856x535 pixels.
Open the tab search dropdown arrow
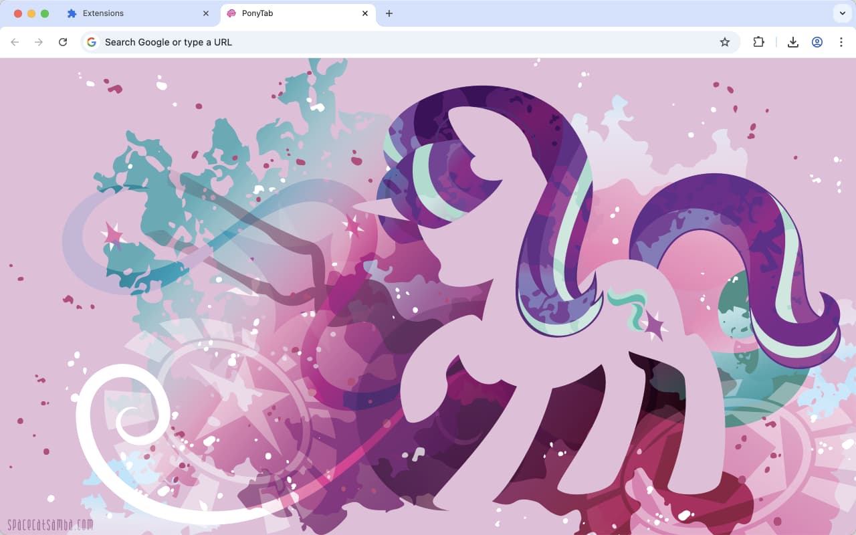point(841,13)
